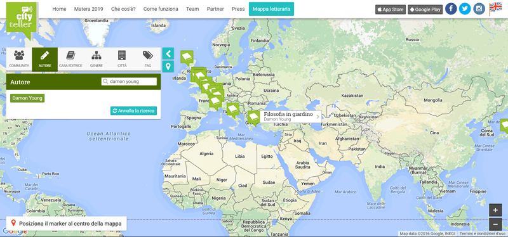Open the Instagram icon link
Image resolution: width=508 pixels, height=237 pixels.
point(479,9)
